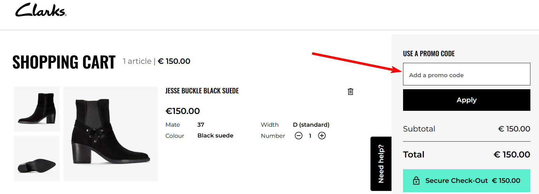Delete the item with the trash icon
The image size is (539, 194).
351,92
